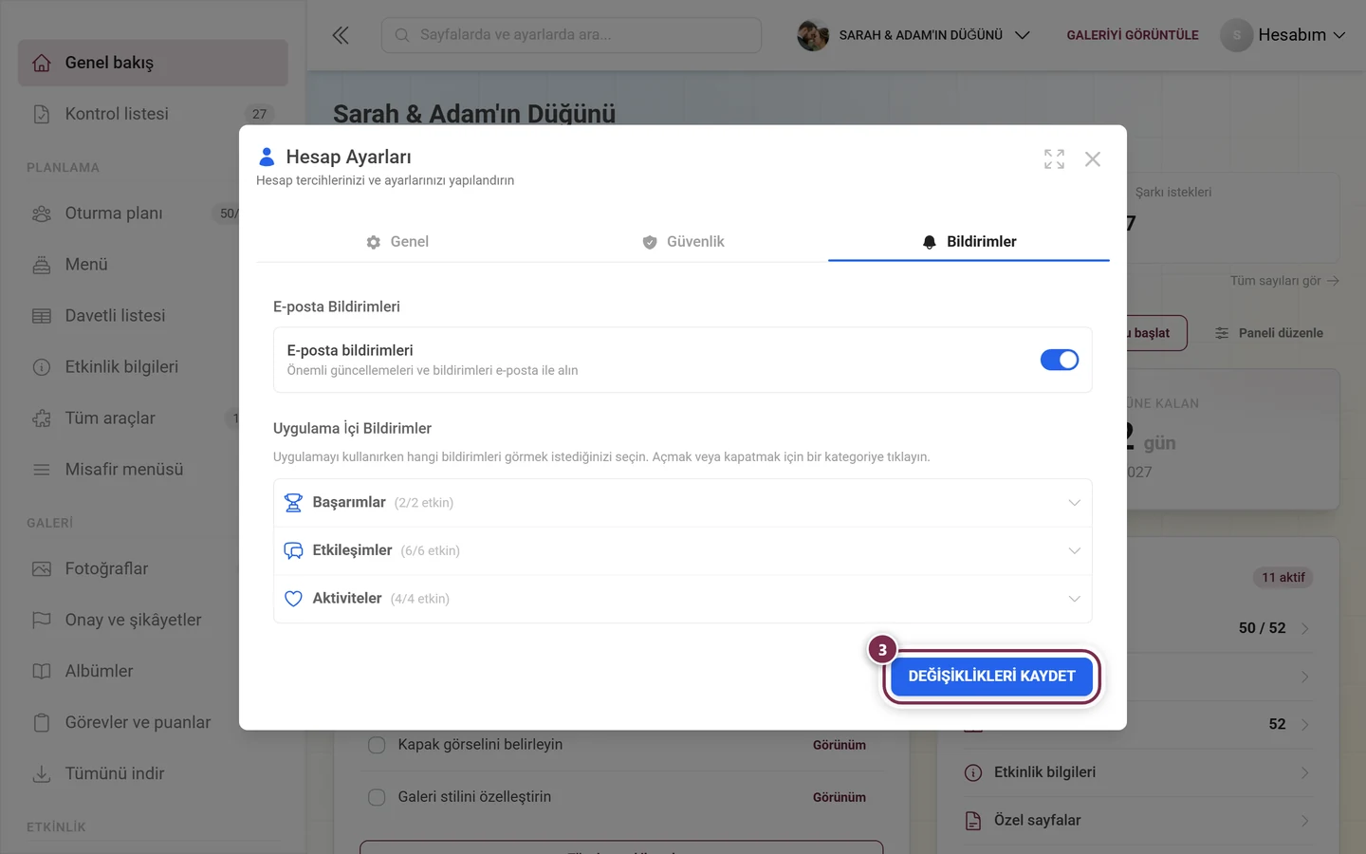The height and width of the screenshot is (854, 1366).
Task: Click the Görünüm link beside Galeri stilini özelleştirin
Action: (x=840, y=797)
